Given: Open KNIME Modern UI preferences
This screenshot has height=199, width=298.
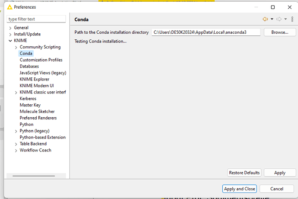Looking at the screenshot, I should 37,86.
